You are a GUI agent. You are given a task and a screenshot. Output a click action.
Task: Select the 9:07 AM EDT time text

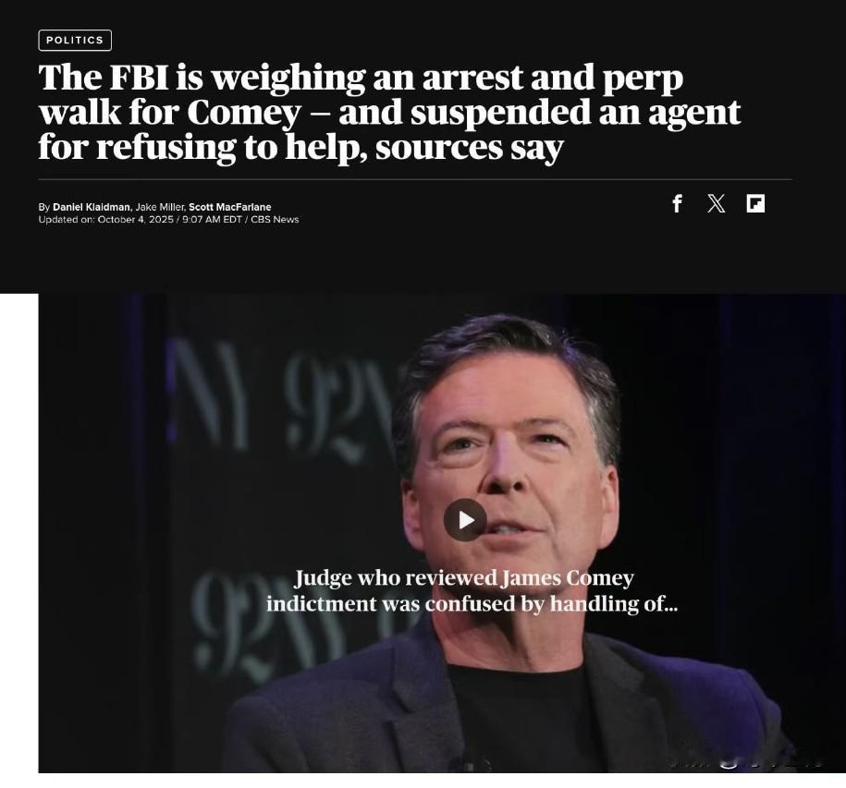(212, 219)
